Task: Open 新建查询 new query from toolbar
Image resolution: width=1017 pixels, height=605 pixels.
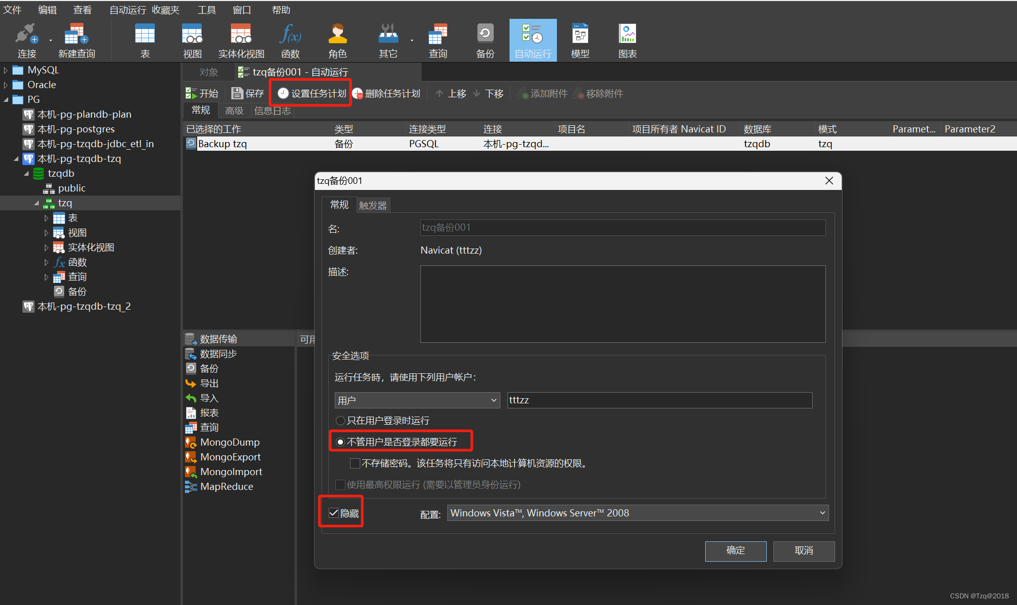Action: click(x=76, y=41)
